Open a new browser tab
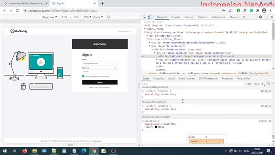The image size is (275, 155). tap(102, 3)
